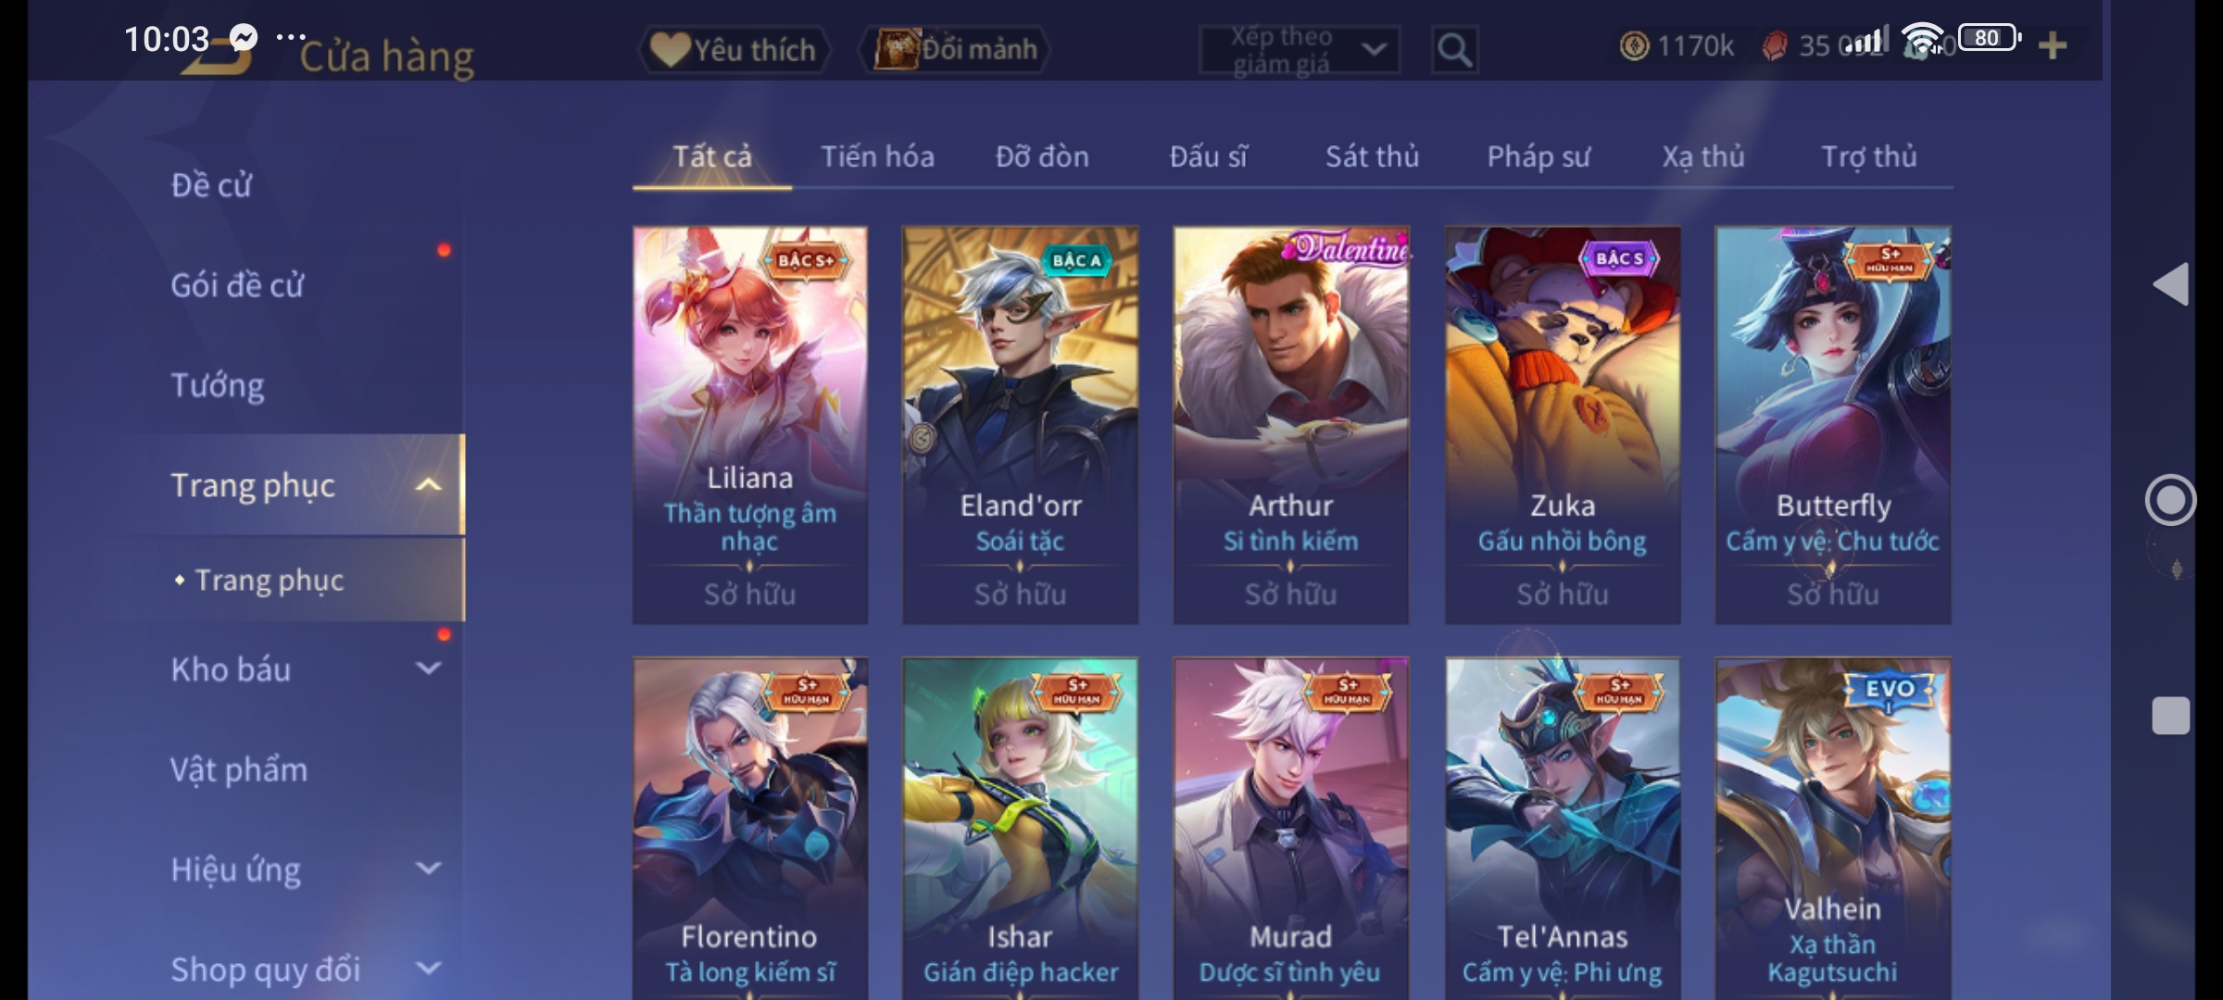Screen dimensions: 2223x1000
Task: Select the Liliana Thần tượng âm nhạc skin
Action: [x=750, y=425]
